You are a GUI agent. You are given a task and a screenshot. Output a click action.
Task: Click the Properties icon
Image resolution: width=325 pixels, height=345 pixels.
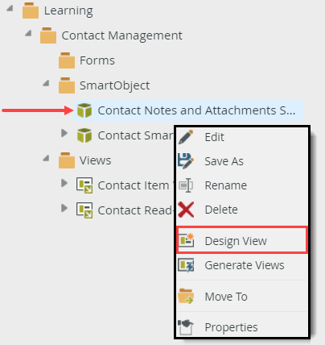[x=186, y=327]
